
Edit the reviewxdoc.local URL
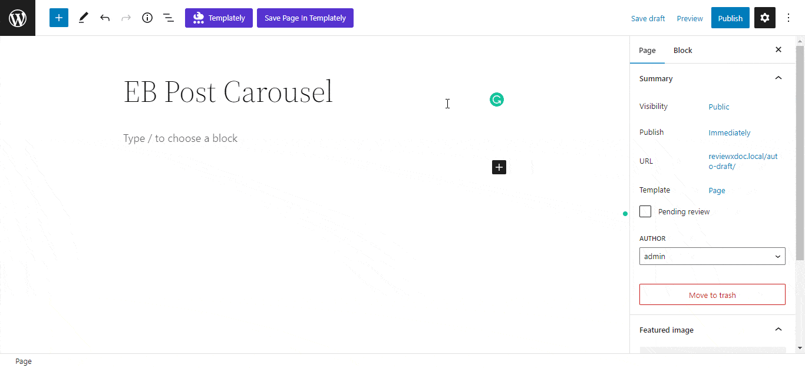pos(743,161)
